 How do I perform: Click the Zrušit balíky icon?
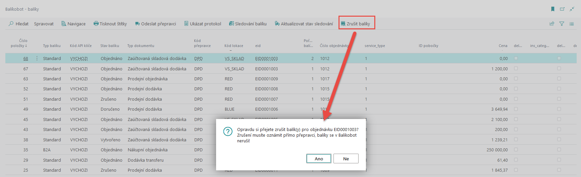[x=343, y=24]
